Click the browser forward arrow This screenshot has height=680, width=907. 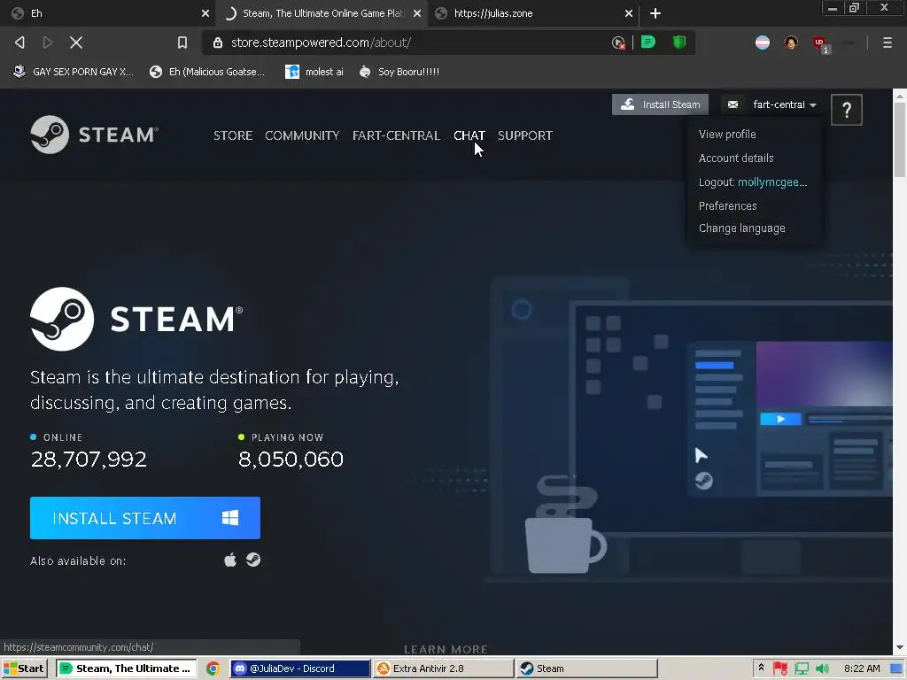(x=48, y=42)
